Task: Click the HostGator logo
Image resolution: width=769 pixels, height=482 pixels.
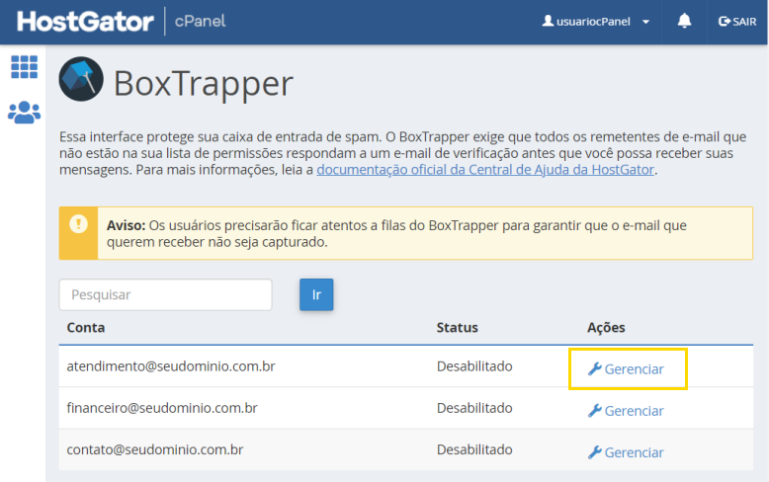Action: pyautogui.click(x=85, y=22)
